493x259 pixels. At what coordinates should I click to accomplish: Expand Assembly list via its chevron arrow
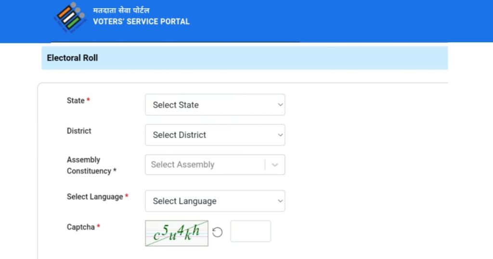pyautogui.click(x=275, y=165)
